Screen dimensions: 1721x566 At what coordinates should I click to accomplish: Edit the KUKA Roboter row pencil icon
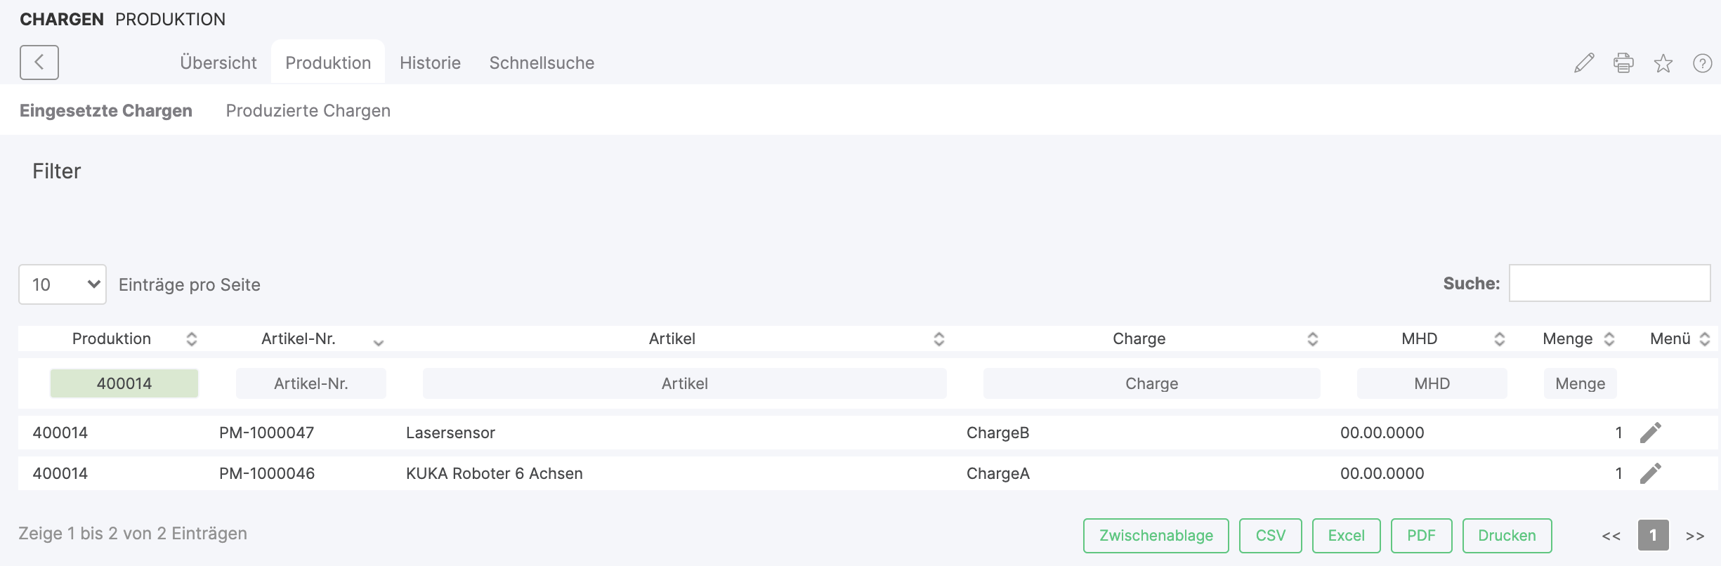click(x=1650, y=473)
